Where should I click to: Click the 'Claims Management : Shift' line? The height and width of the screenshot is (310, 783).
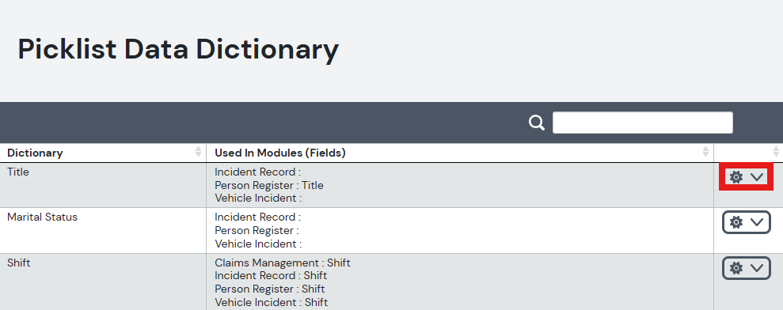pyautogui.click(x=283, y=263)
